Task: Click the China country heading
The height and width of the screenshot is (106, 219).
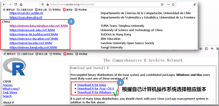Action: tap(6, 22)
